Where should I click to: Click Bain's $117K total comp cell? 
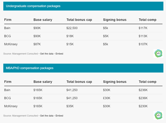tap(143, 28)
